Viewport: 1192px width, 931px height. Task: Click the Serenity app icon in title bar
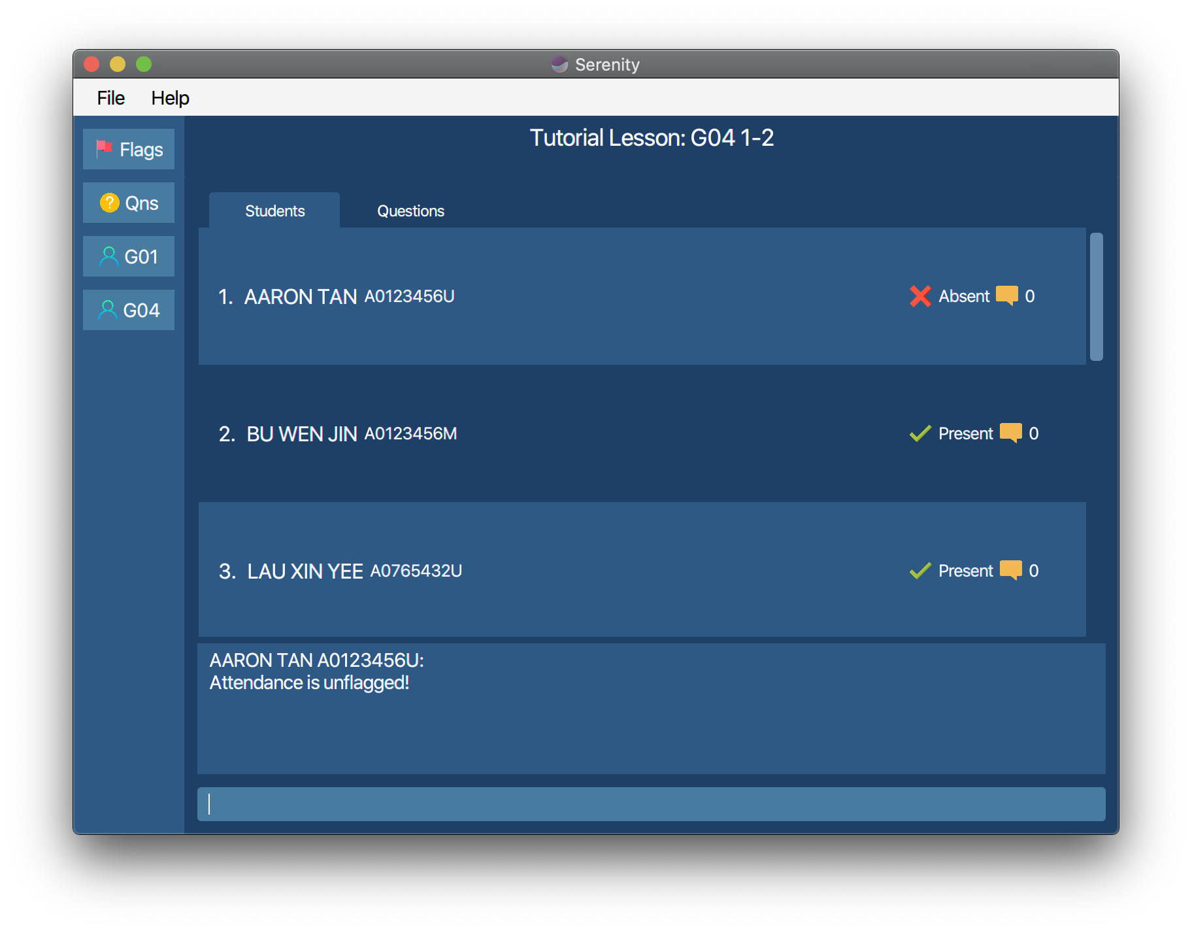(559, 64)
